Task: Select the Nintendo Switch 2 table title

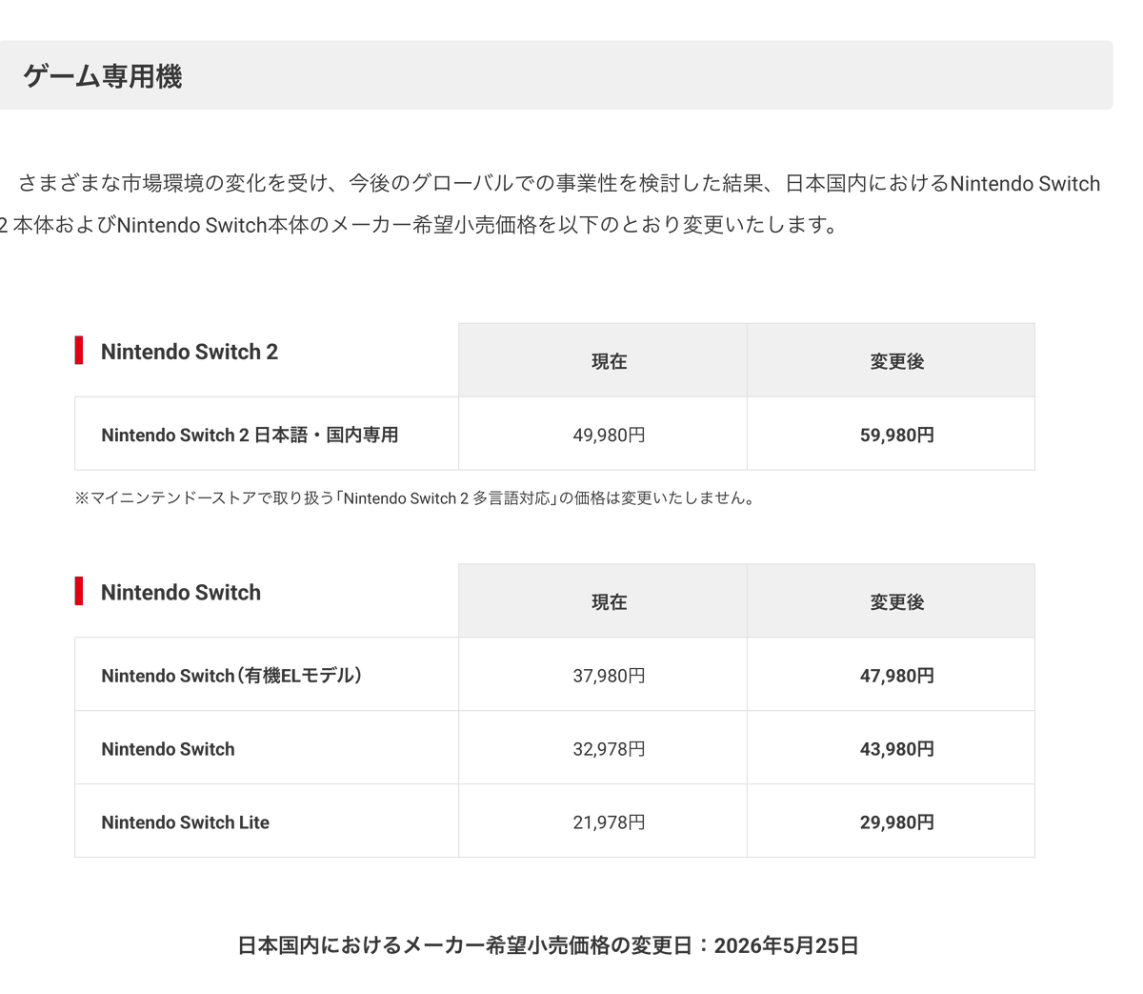Action: coord(190,352)
